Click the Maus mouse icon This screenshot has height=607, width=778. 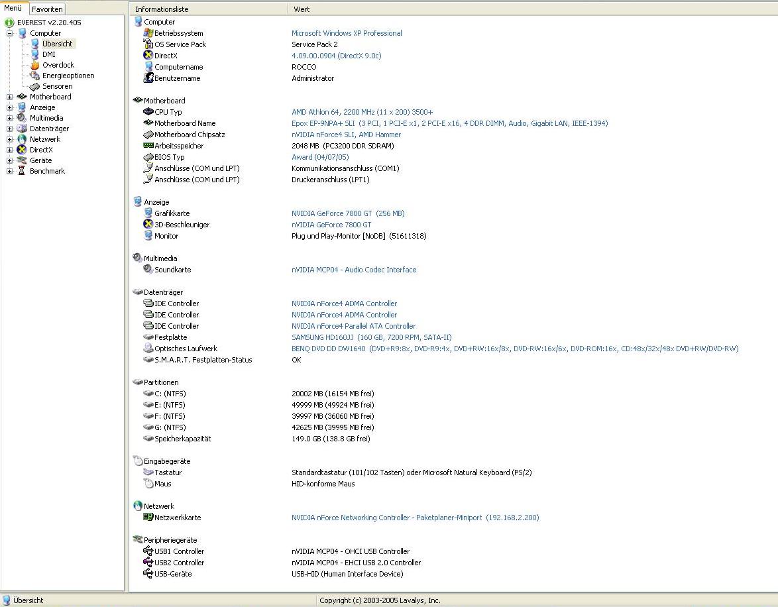pyautogui.click(x=148, y=483)
